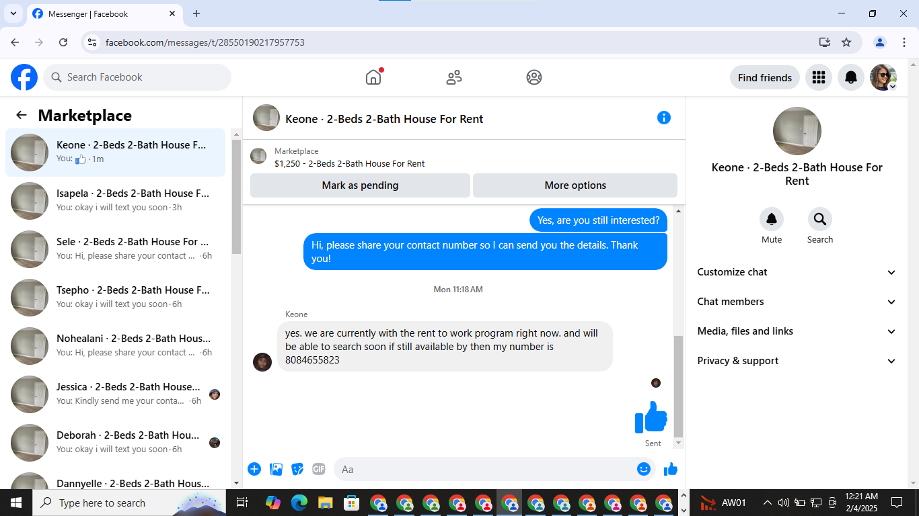Expand Privacy & support section
Screen dimensions: 919x516
797,361
